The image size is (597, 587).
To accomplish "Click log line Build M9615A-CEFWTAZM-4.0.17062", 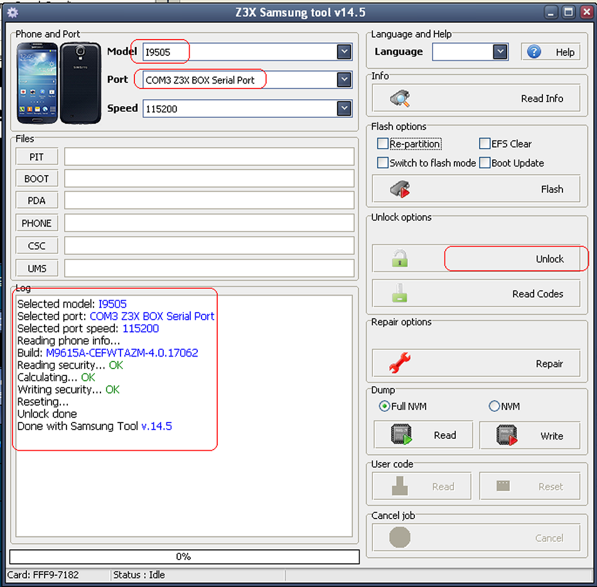I will coord(108,353).
